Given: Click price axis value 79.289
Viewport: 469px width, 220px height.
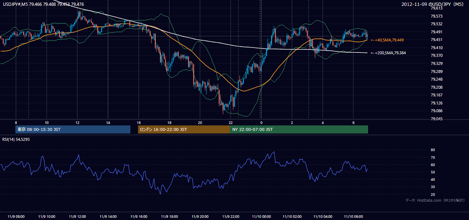Looking at the screenshot, I should [x=436, y=71].
